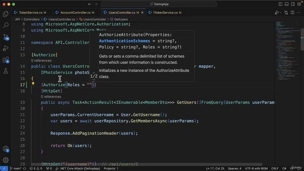Click the Controllers breadcrumb
The width and height of the screenshot is (304, 171).
[x=32, y=19]
